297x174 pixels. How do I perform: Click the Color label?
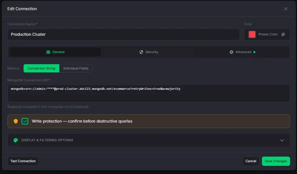click(248, 24)
